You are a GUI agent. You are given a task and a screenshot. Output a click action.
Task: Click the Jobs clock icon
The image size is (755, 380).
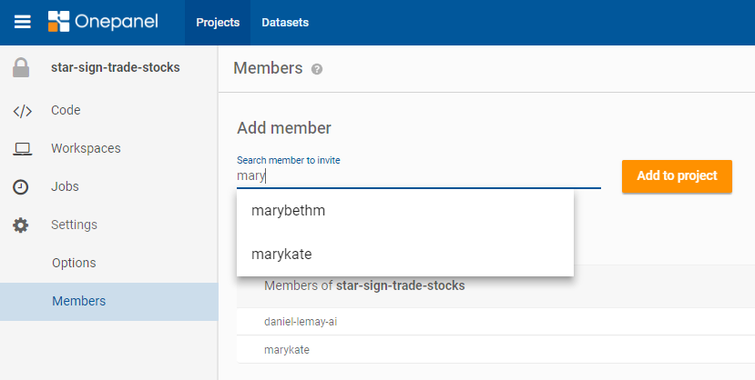pos(21,187)
